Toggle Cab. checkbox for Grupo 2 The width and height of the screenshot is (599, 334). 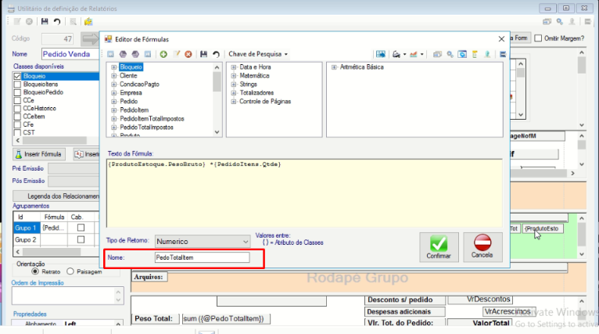[x=81, y=239]
